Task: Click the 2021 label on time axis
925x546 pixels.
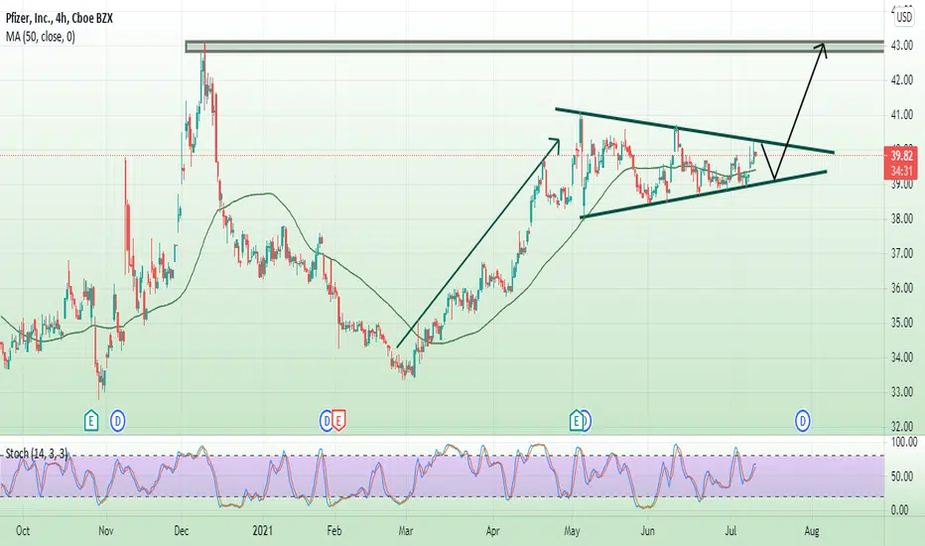Action: point(263,531)
